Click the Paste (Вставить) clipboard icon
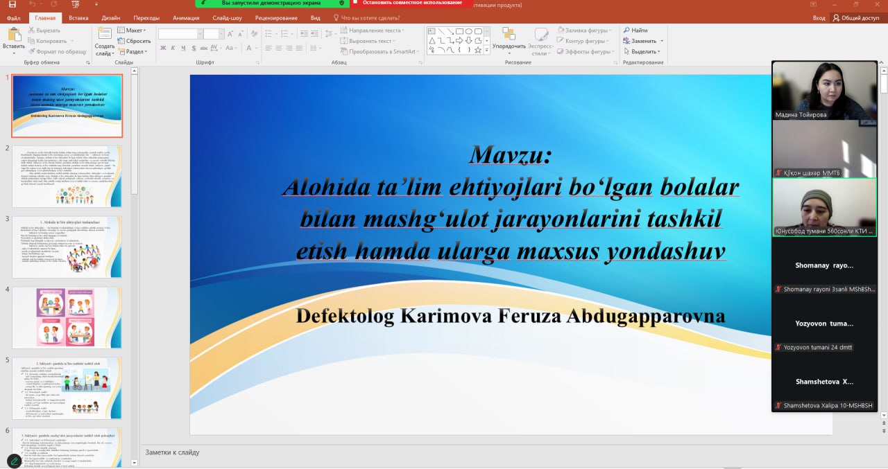The width and height of the screenshot is (888, 469). pos(13,35)
